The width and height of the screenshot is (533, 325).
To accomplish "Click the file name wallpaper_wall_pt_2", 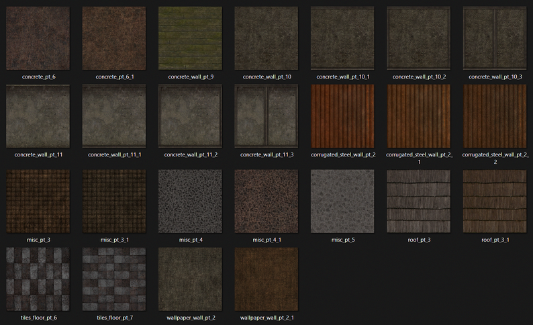I will coord(191,318).
